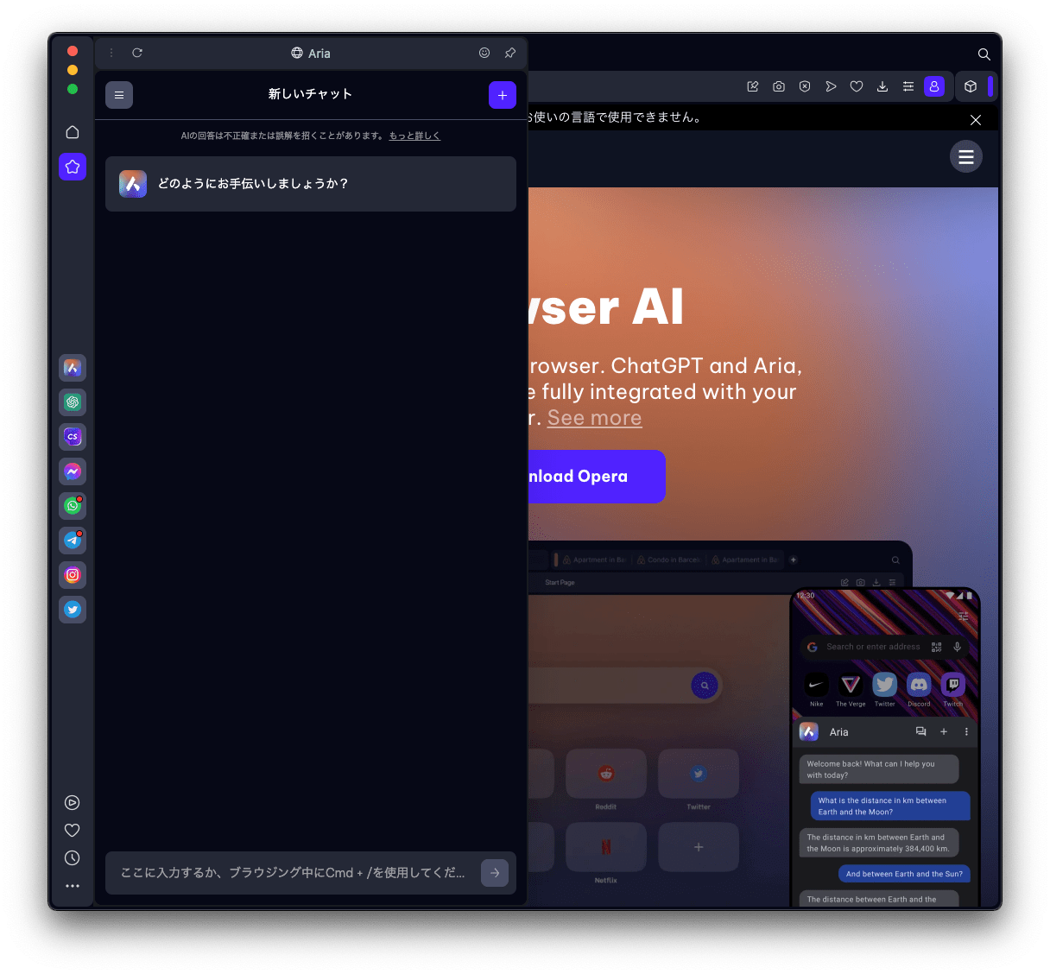
Task: Pin the Aria panel
Action: [x=510, y=53]
